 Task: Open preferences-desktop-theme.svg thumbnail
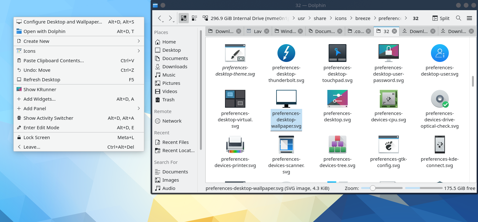[x=235, y=53]
